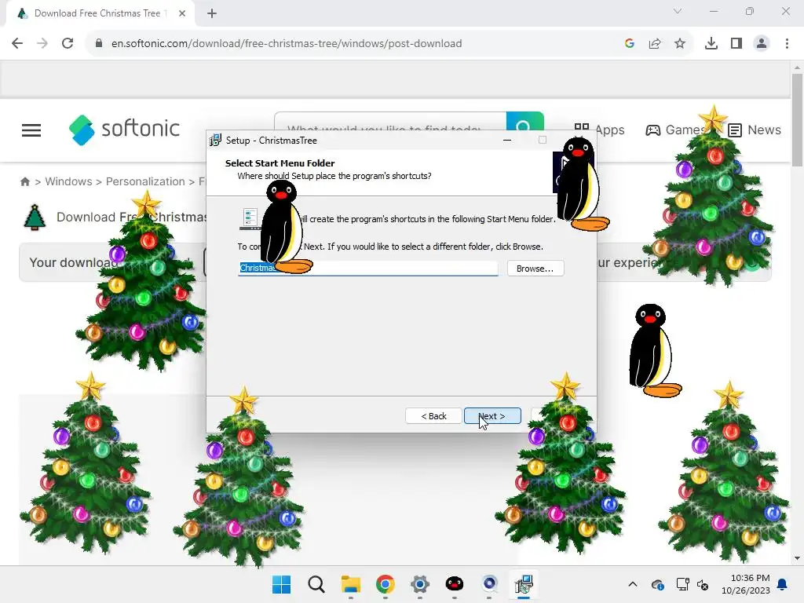Click the Back button in Setup
The width and height of the screenshot is (804, 603).
coord(433,416)
